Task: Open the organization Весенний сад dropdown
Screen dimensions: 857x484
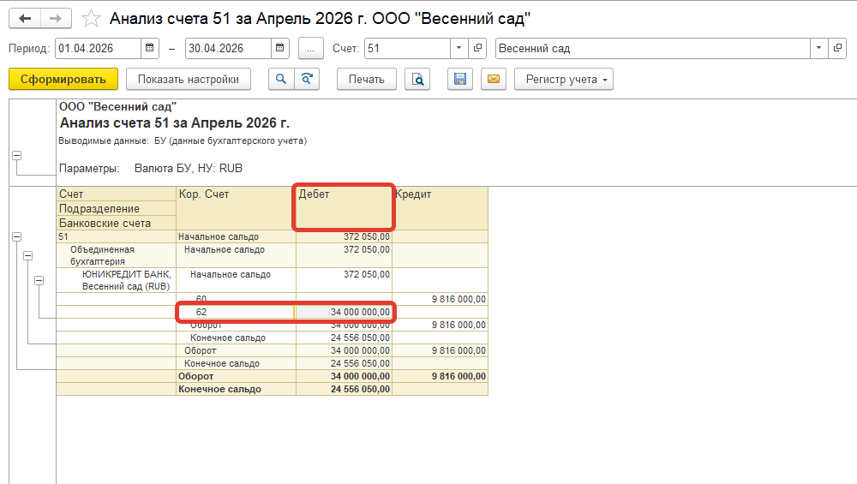Action: (819, 49)
